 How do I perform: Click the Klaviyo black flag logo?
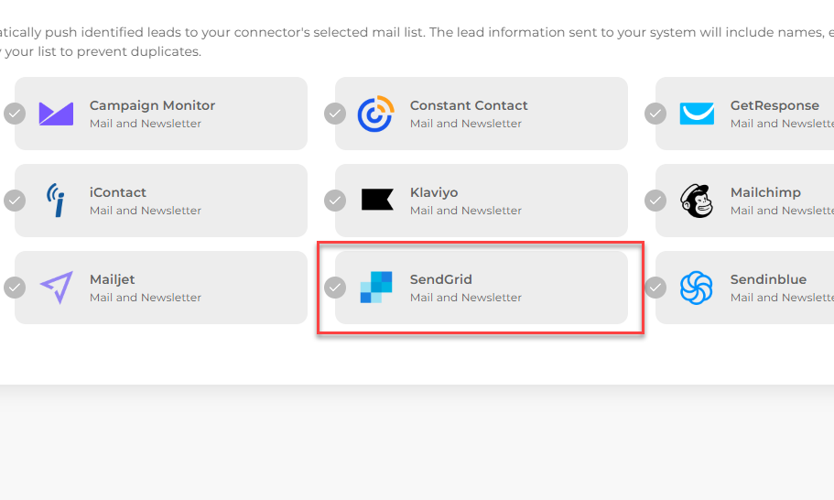pos(377,200)
